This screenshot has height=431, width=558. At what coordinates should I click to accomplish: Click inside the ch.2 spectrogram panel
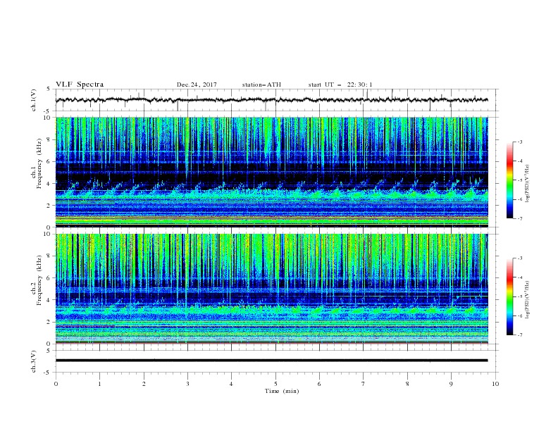[x=271, y=289]
